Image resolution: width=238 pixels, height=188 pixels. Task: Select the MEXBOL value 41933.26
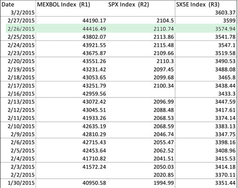(94, 118)
